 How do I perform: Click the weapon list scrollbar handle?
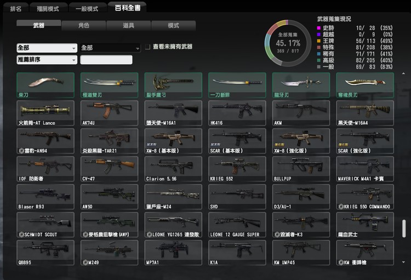[404, 228]
